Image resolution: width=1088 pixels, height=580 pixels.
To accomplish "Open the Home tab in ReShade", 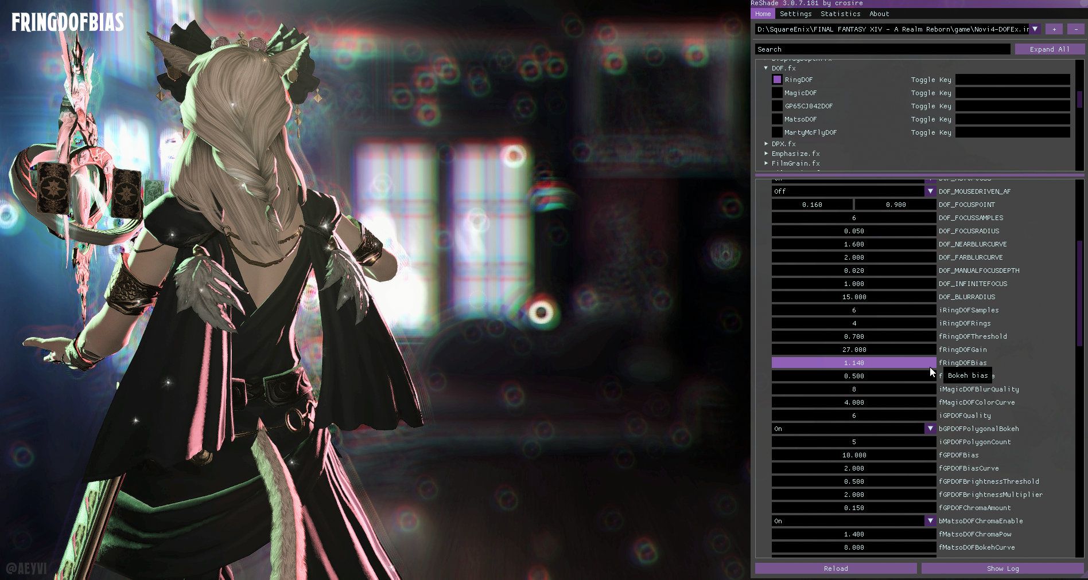I will (x=763, y=14).
